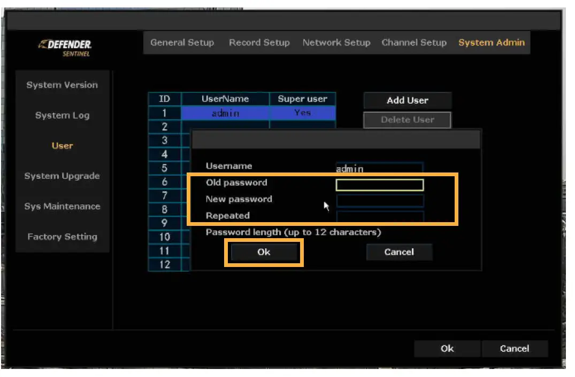Click the Add User button
This screenshot has height=377, width=575.
pyautogui.click(x=408, y=100)
